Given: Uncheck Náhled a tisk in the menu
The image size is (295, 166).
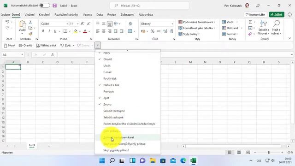Looking at the screenshot, I should pyautogui.click(x=128, y=85).
